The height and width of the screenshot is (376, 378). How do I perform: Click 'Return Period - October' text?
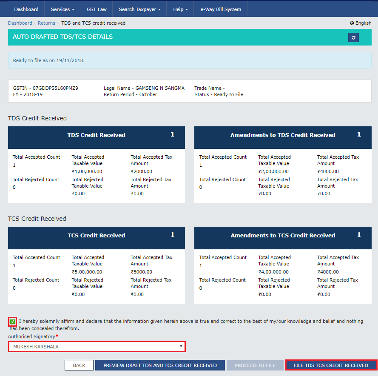coord(130,94)
